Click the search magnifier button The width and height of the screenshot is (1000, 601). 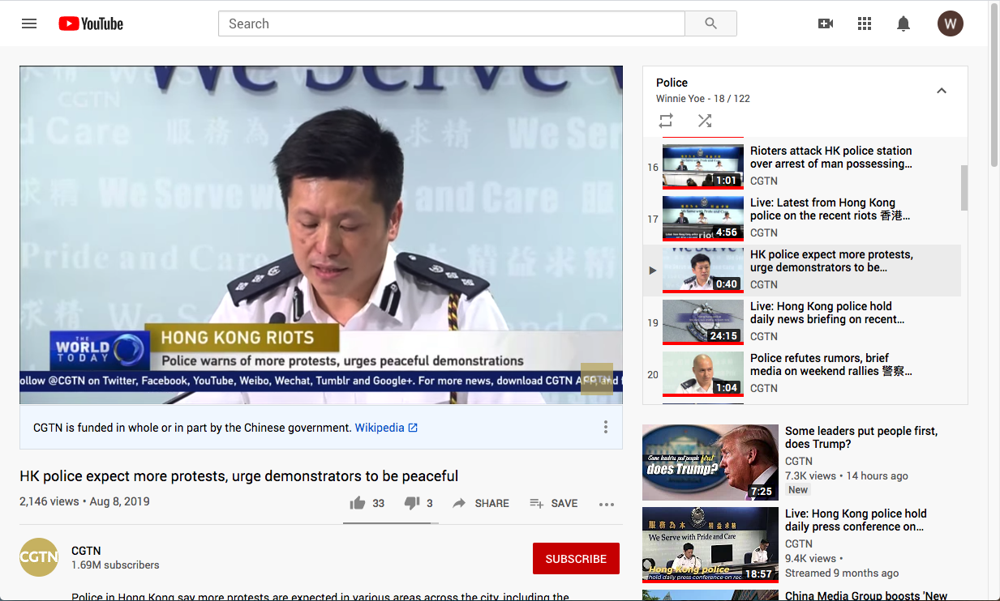(x=710, y=23)
